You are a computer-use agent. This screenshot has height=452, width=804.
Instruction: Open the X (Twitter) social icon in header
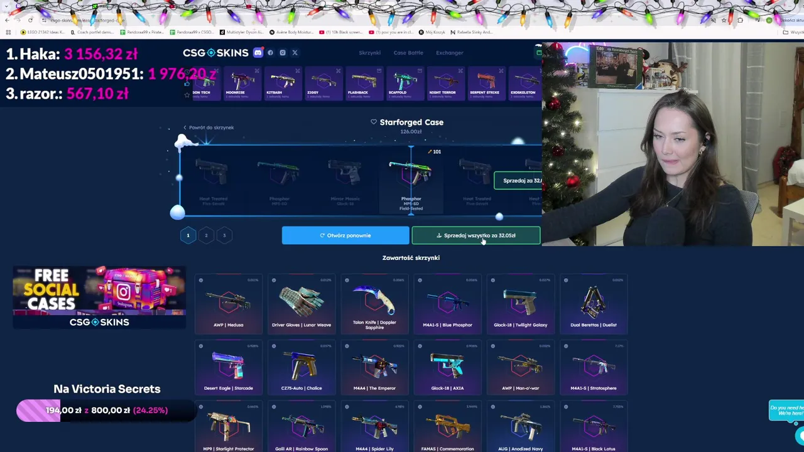(x=295, y=53)
